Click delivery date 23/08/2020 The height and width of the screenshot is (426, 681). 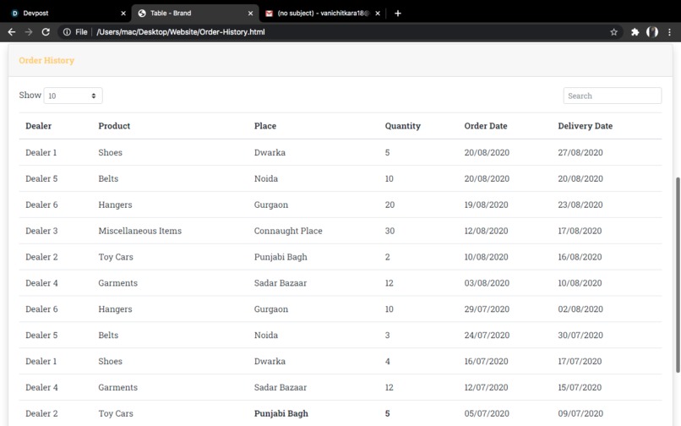[580, 205]
